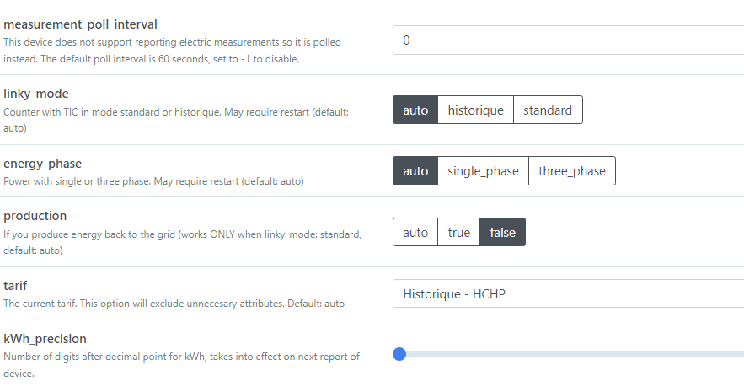Click the tarif setting label

click(x=16, y=286)
